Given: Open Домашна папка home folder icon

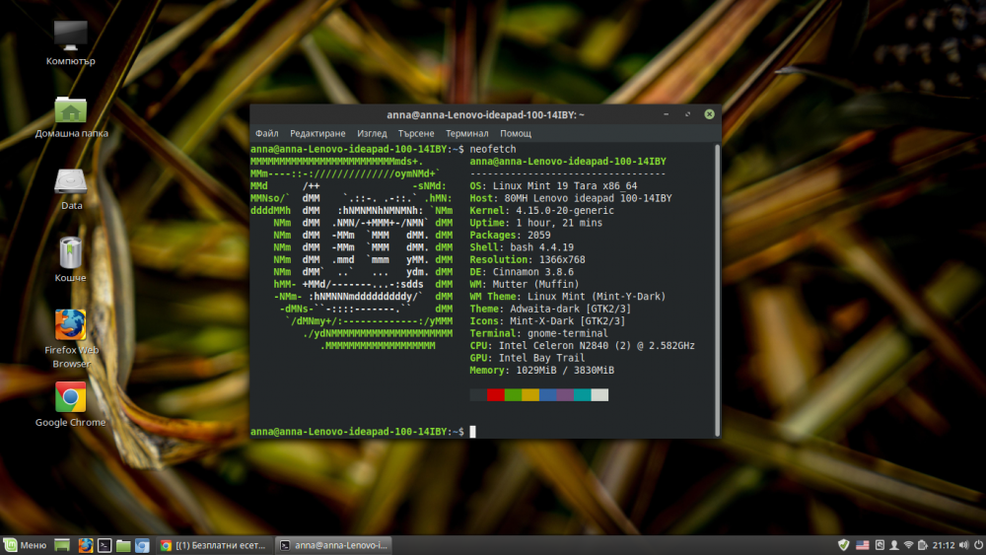Looking at the screenshot, I should point(70,117).
